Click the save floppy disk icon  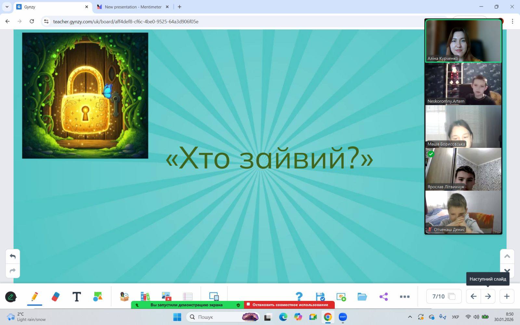pos(320,296)
